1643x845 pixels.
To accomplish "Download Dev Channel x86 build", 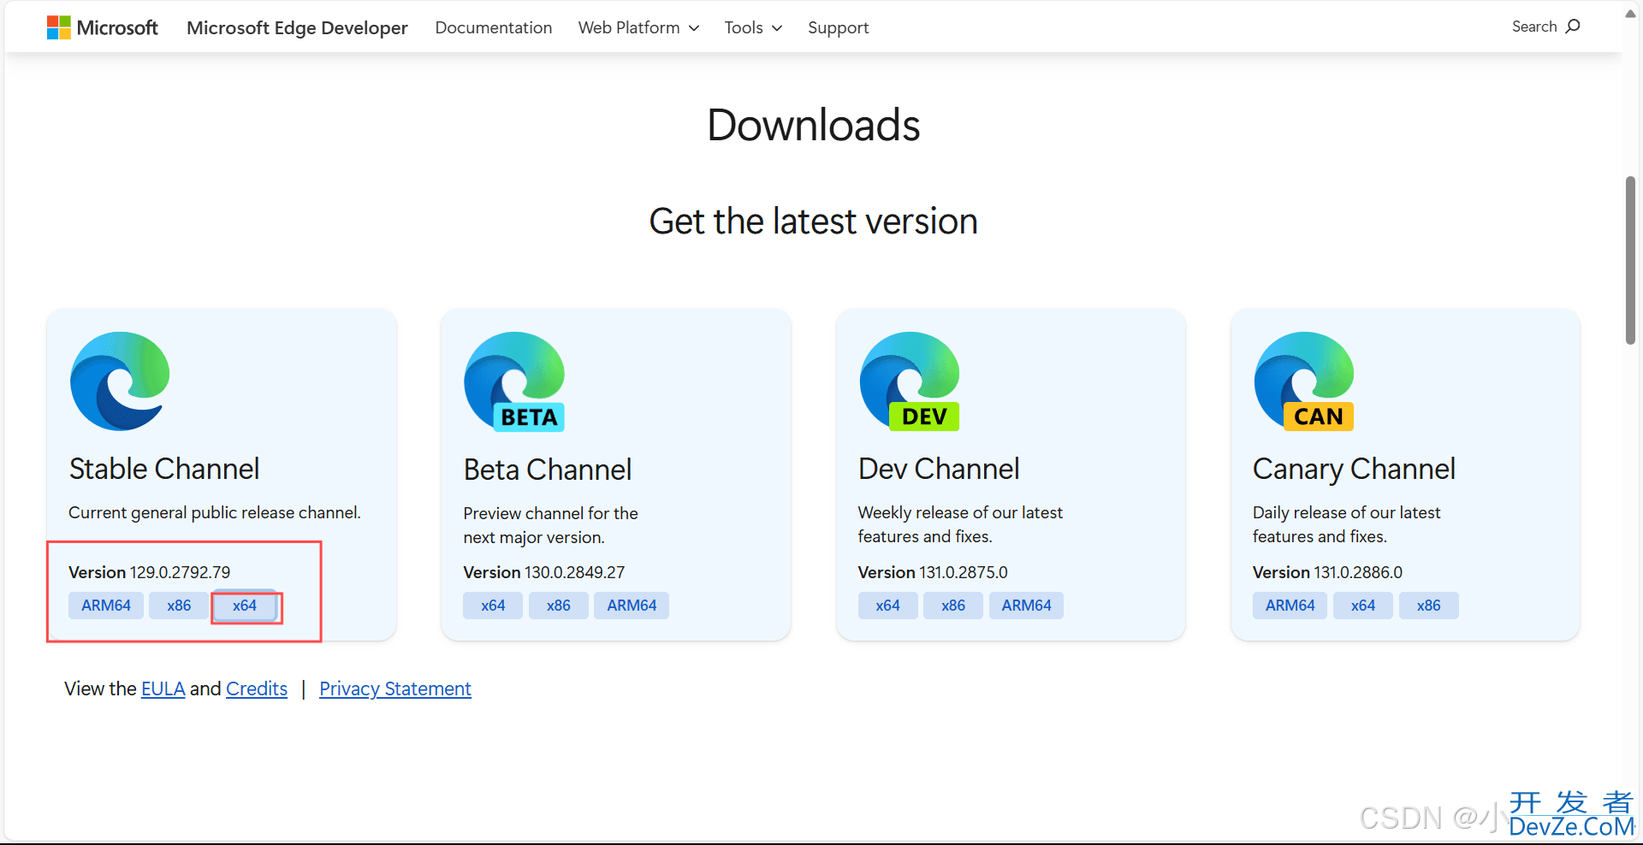I will 953,606.
